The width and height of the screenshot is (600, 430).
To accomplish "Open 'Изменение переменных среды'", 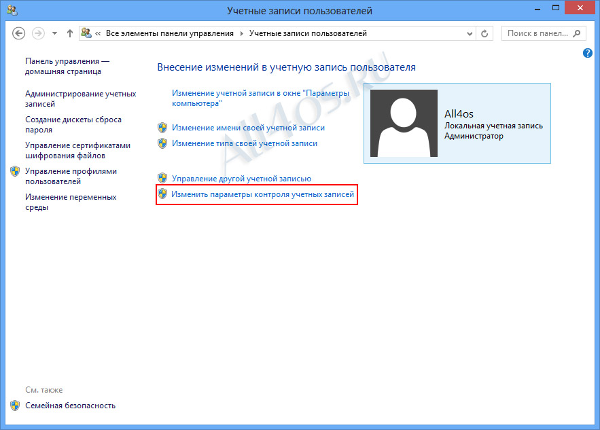I will (x=71, y=202).
